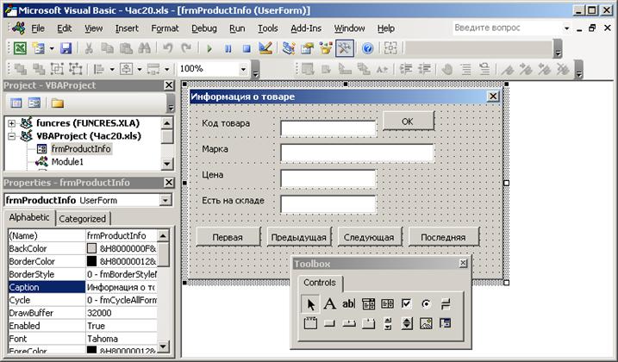Image resolution: width=618 pixels, height=362 pixels.
Task: Collapse the VBAProject (Час20.xls) node
Action: [x=12, y=136]
